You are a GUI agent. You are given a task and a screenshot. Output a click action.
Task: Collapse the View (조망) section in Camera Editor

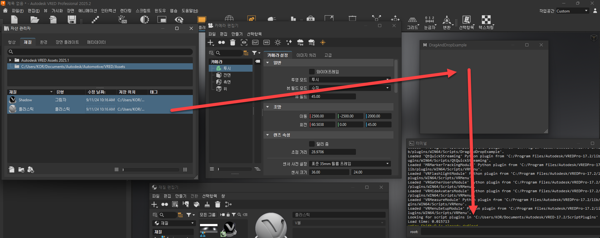click(267, 107)
